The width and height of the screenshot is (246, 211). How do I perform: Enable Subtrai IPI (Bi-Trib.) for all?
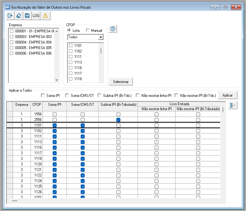pyautogui.click(x=99, y=95)
